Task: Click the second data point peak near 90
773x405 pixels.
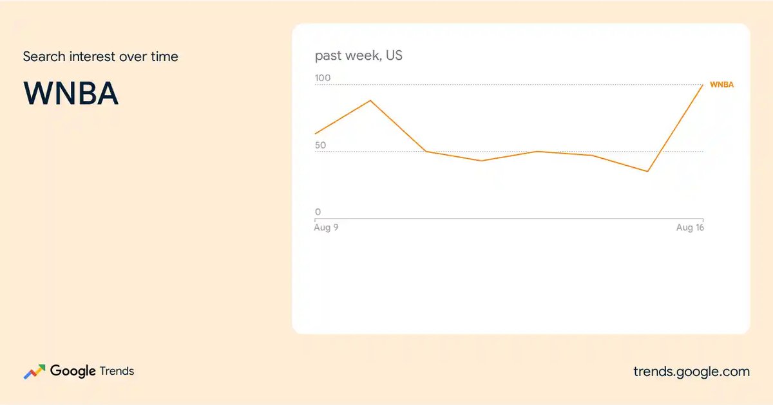Action: (x=370, y=100)
